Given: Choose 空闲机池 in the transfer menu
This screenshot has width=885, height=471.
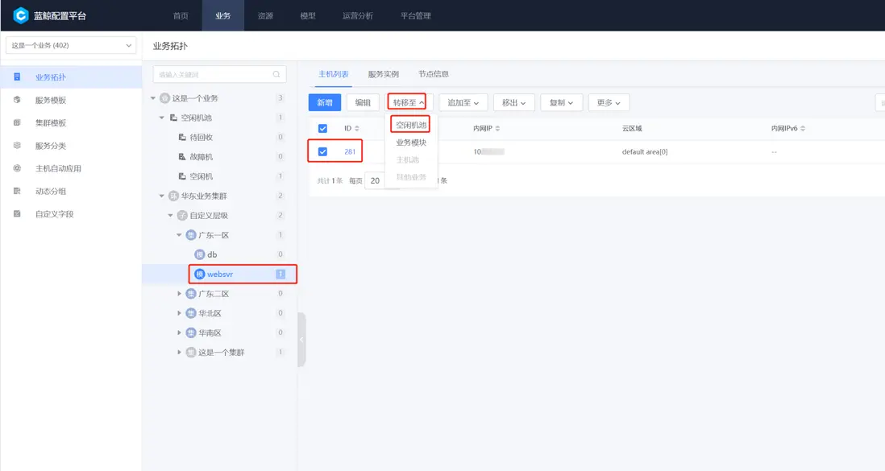Looking at the screenshot, I should tap(411, 125).
